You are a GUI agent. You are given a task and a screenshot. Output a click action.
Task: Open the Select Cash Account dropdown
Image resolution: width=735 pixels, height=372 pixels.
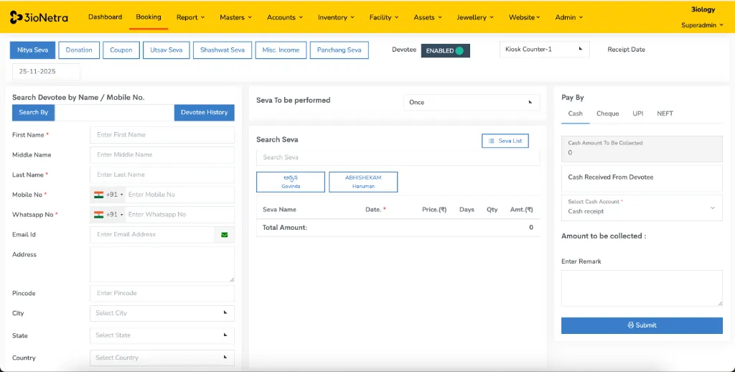coord(642,208)
